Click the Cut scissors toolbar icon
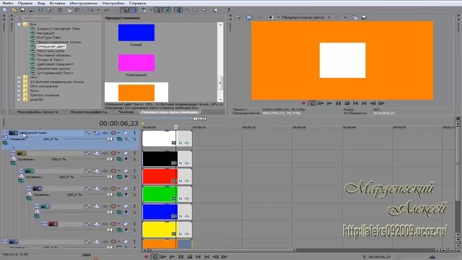This screenshot has width=462, height=260. point(60,10)
